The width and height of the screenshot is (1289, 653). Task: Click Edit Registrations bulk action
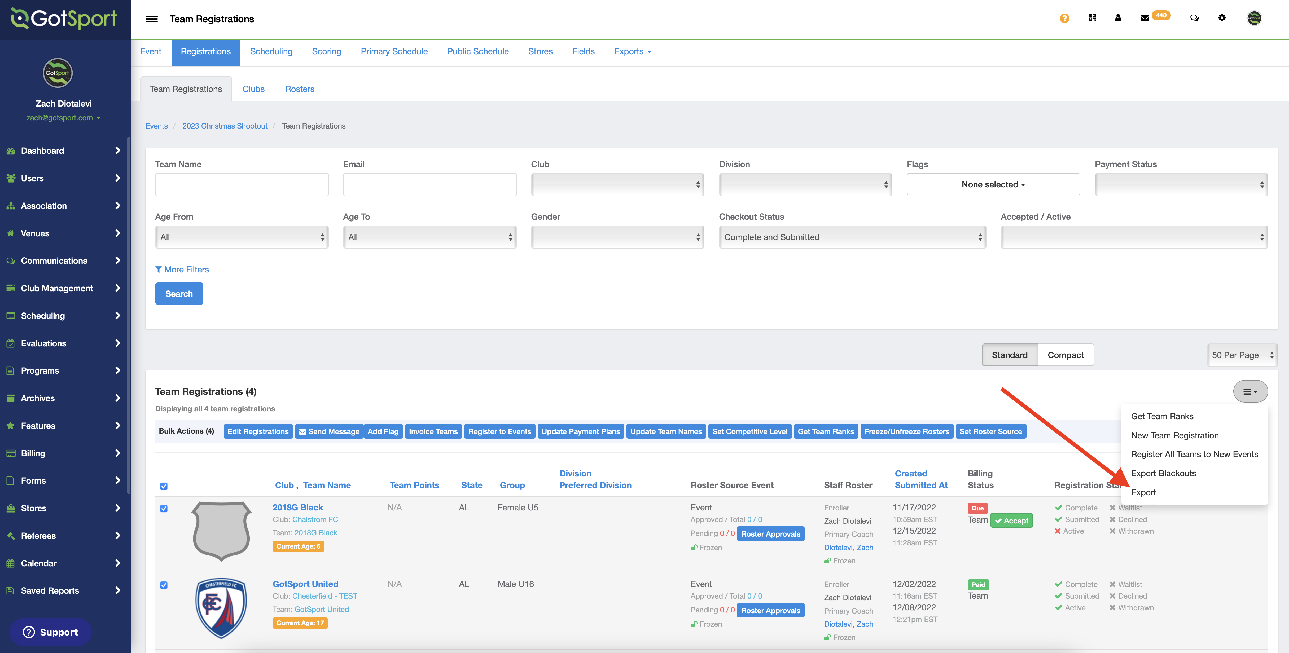[x=258, y=431]
